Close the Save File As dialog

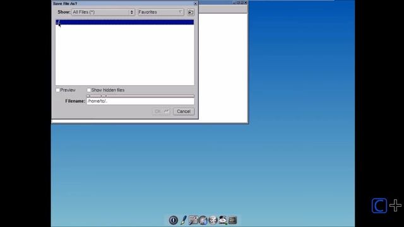coord(195,4)
